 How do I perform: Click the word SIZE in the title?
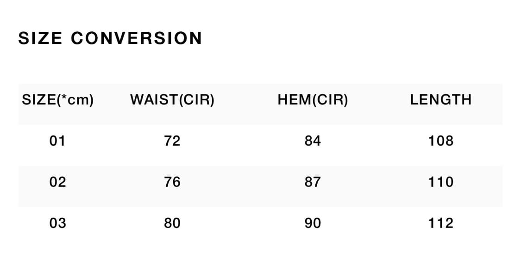40,38
